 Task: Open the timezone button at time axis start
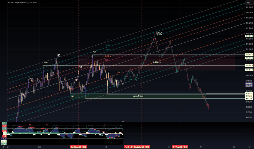click(3, 147)
